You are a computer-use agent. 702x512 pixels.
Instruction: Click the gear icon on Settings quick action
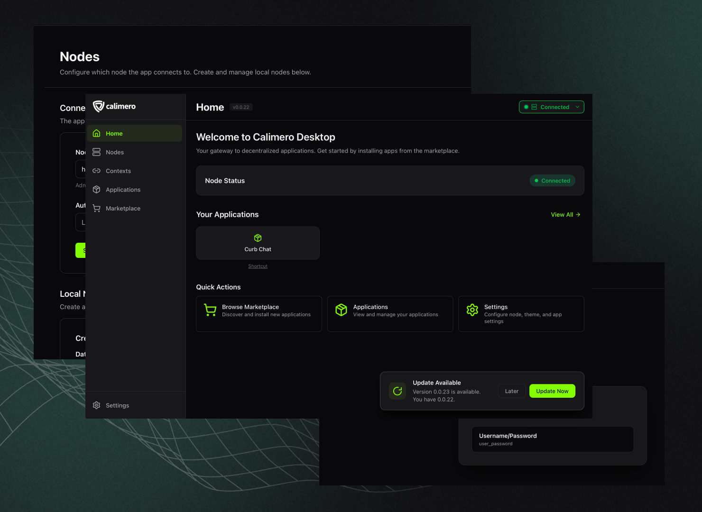pos(472,310)
